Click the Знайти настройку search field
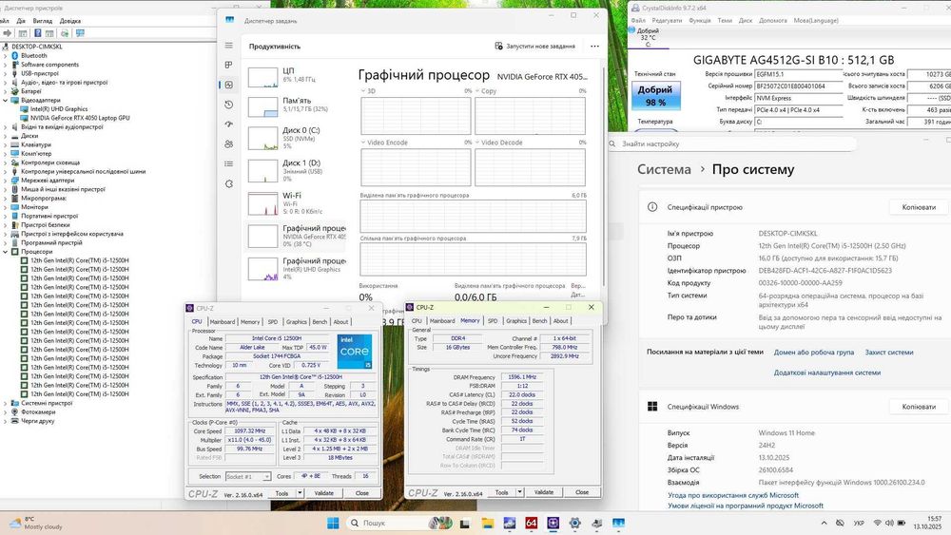The height and width of the screenshot is (535, 951). pyautogui.click(x=734, y=144)
